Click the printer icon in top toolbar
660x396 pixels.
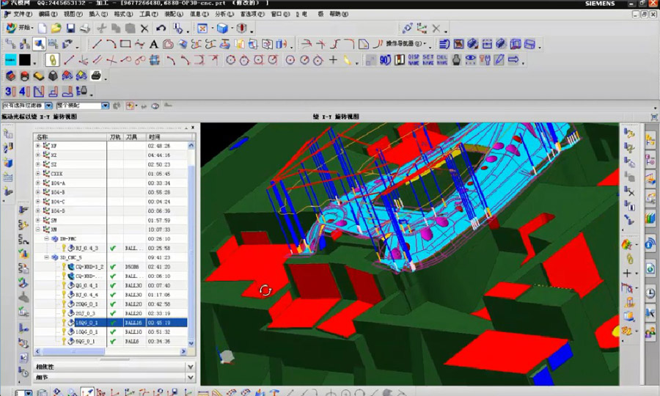point(85,29)
